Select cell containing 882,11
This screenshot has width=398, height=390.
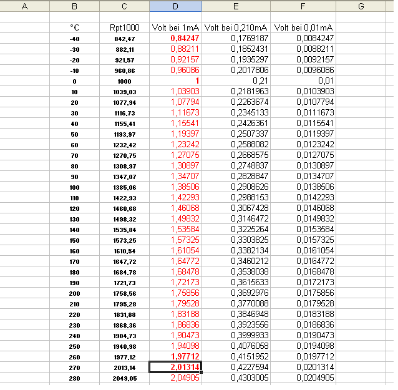click(124, 49)
